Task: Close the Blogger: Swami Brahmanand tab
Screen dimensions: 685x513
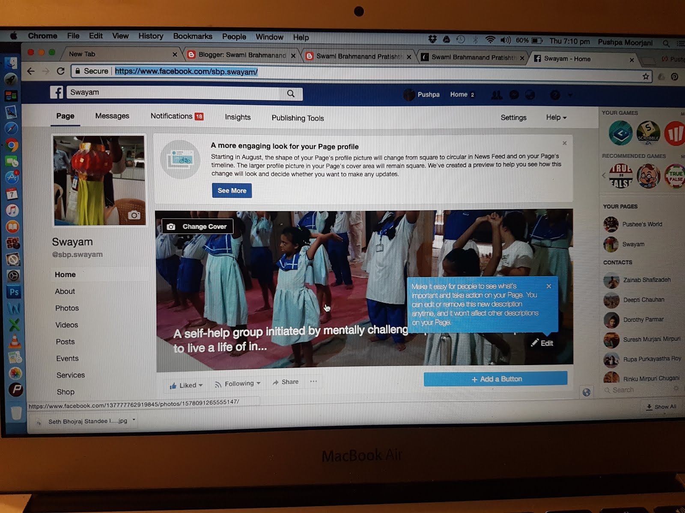Action: click(x=293, y=56)
